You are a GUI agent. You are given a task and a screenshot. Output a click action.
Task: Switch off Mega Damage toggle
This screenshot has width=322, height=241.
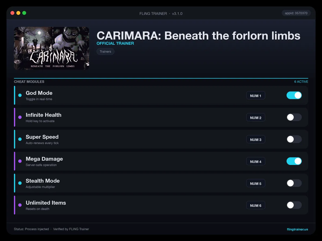click(294, 161)
